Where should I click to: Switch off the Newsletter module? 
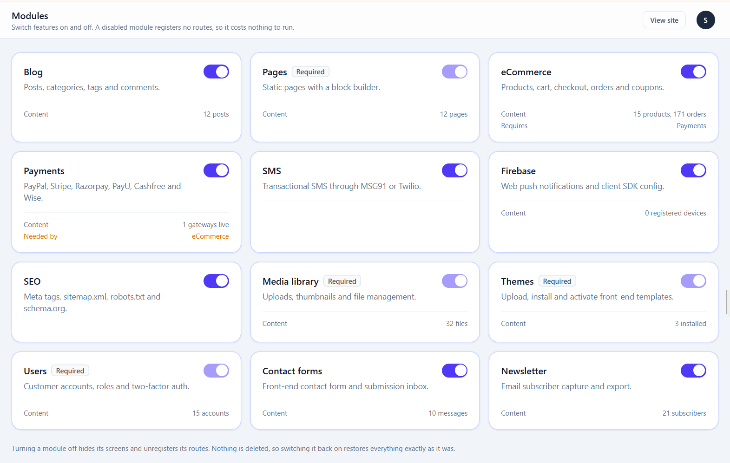[693, 371]
